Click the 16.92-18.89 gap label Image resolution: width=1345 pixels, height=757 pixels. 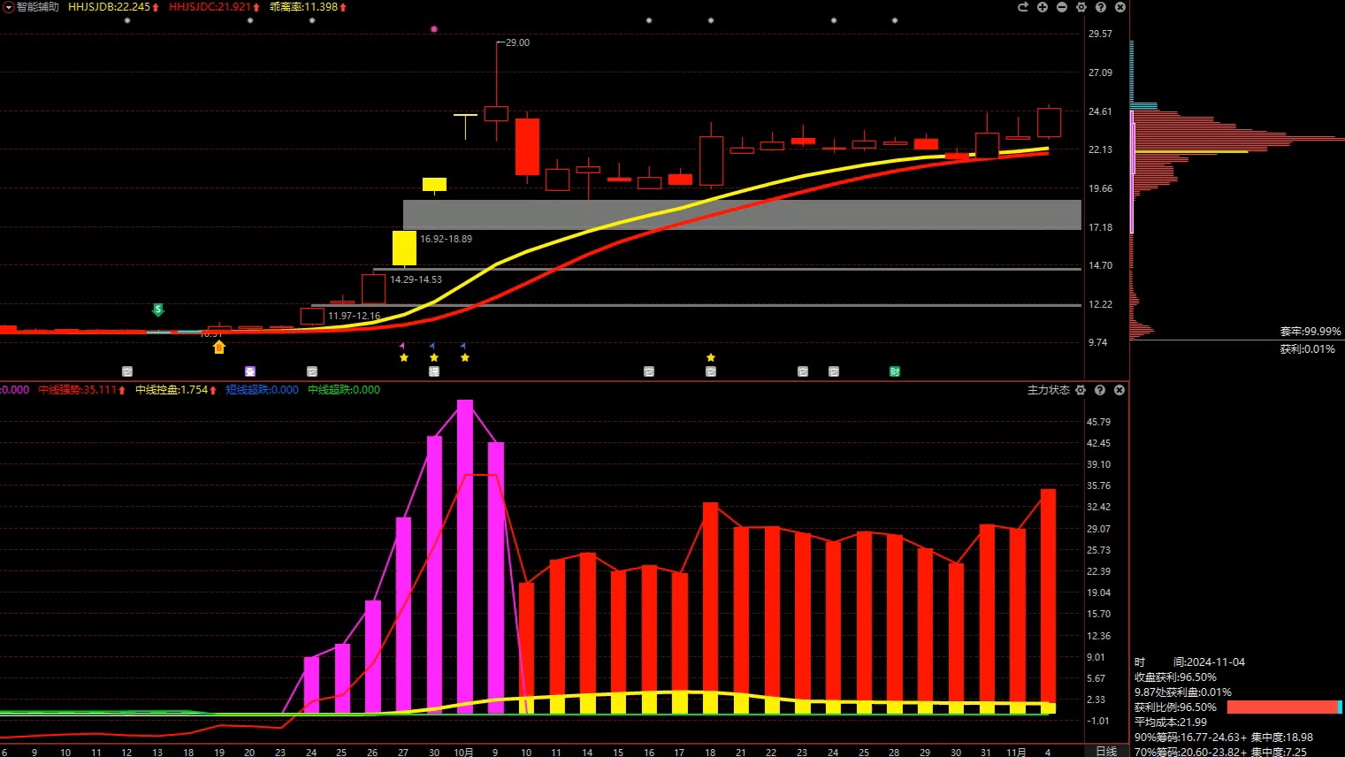click(x=446, y=239)
